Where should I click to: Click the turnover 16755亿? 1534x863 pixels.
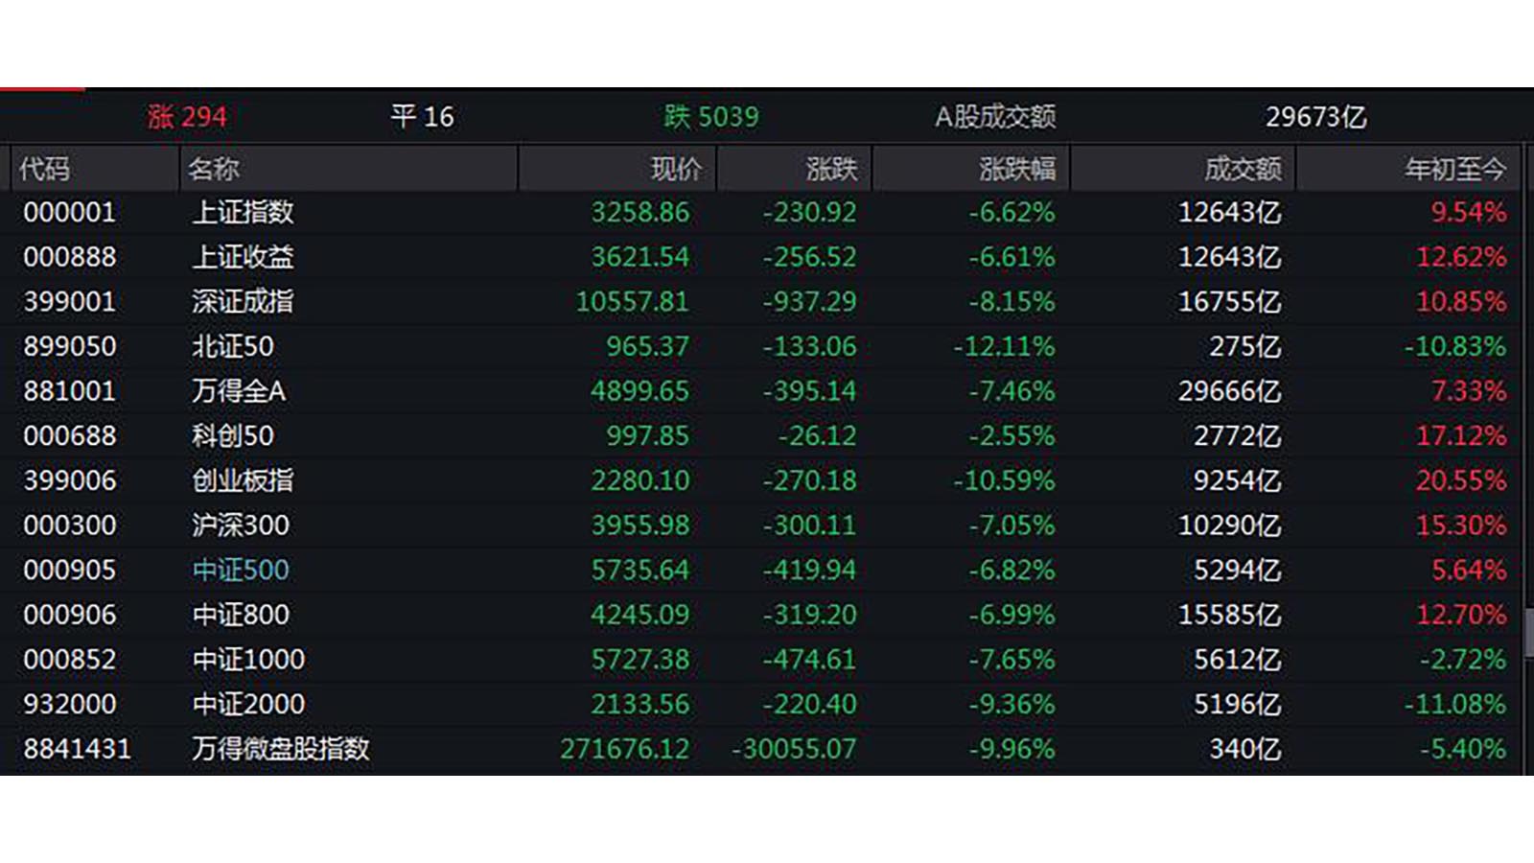tap(1230, 301)
